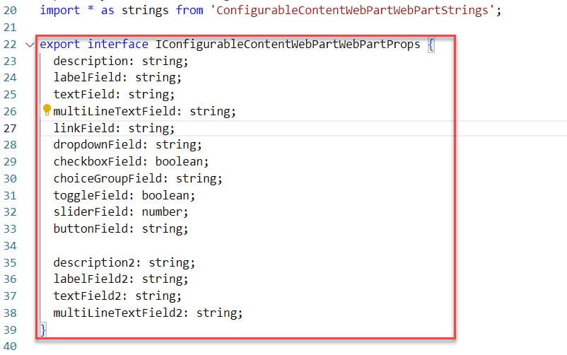Click the choiceGroupField property name
Viewport: 567px width, 355px height.
click(107, 178)
